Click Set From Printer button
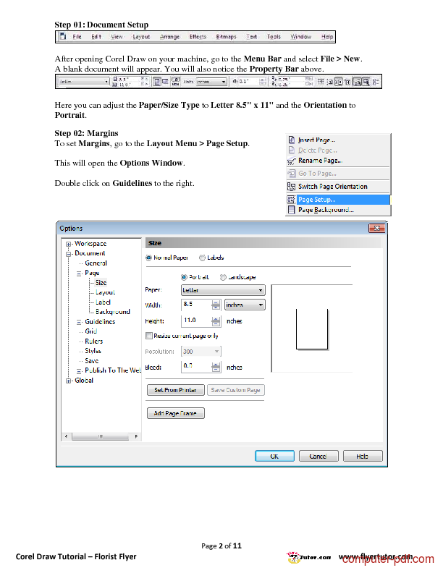 (x=175, y=390)
